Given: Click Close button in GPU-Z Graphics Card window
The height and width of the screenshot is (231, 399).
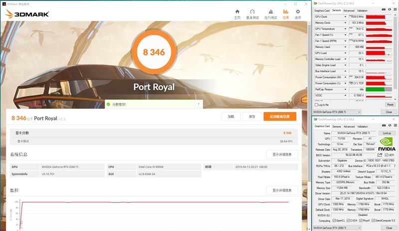Looking at the screenshot, I should click(389, 228).
